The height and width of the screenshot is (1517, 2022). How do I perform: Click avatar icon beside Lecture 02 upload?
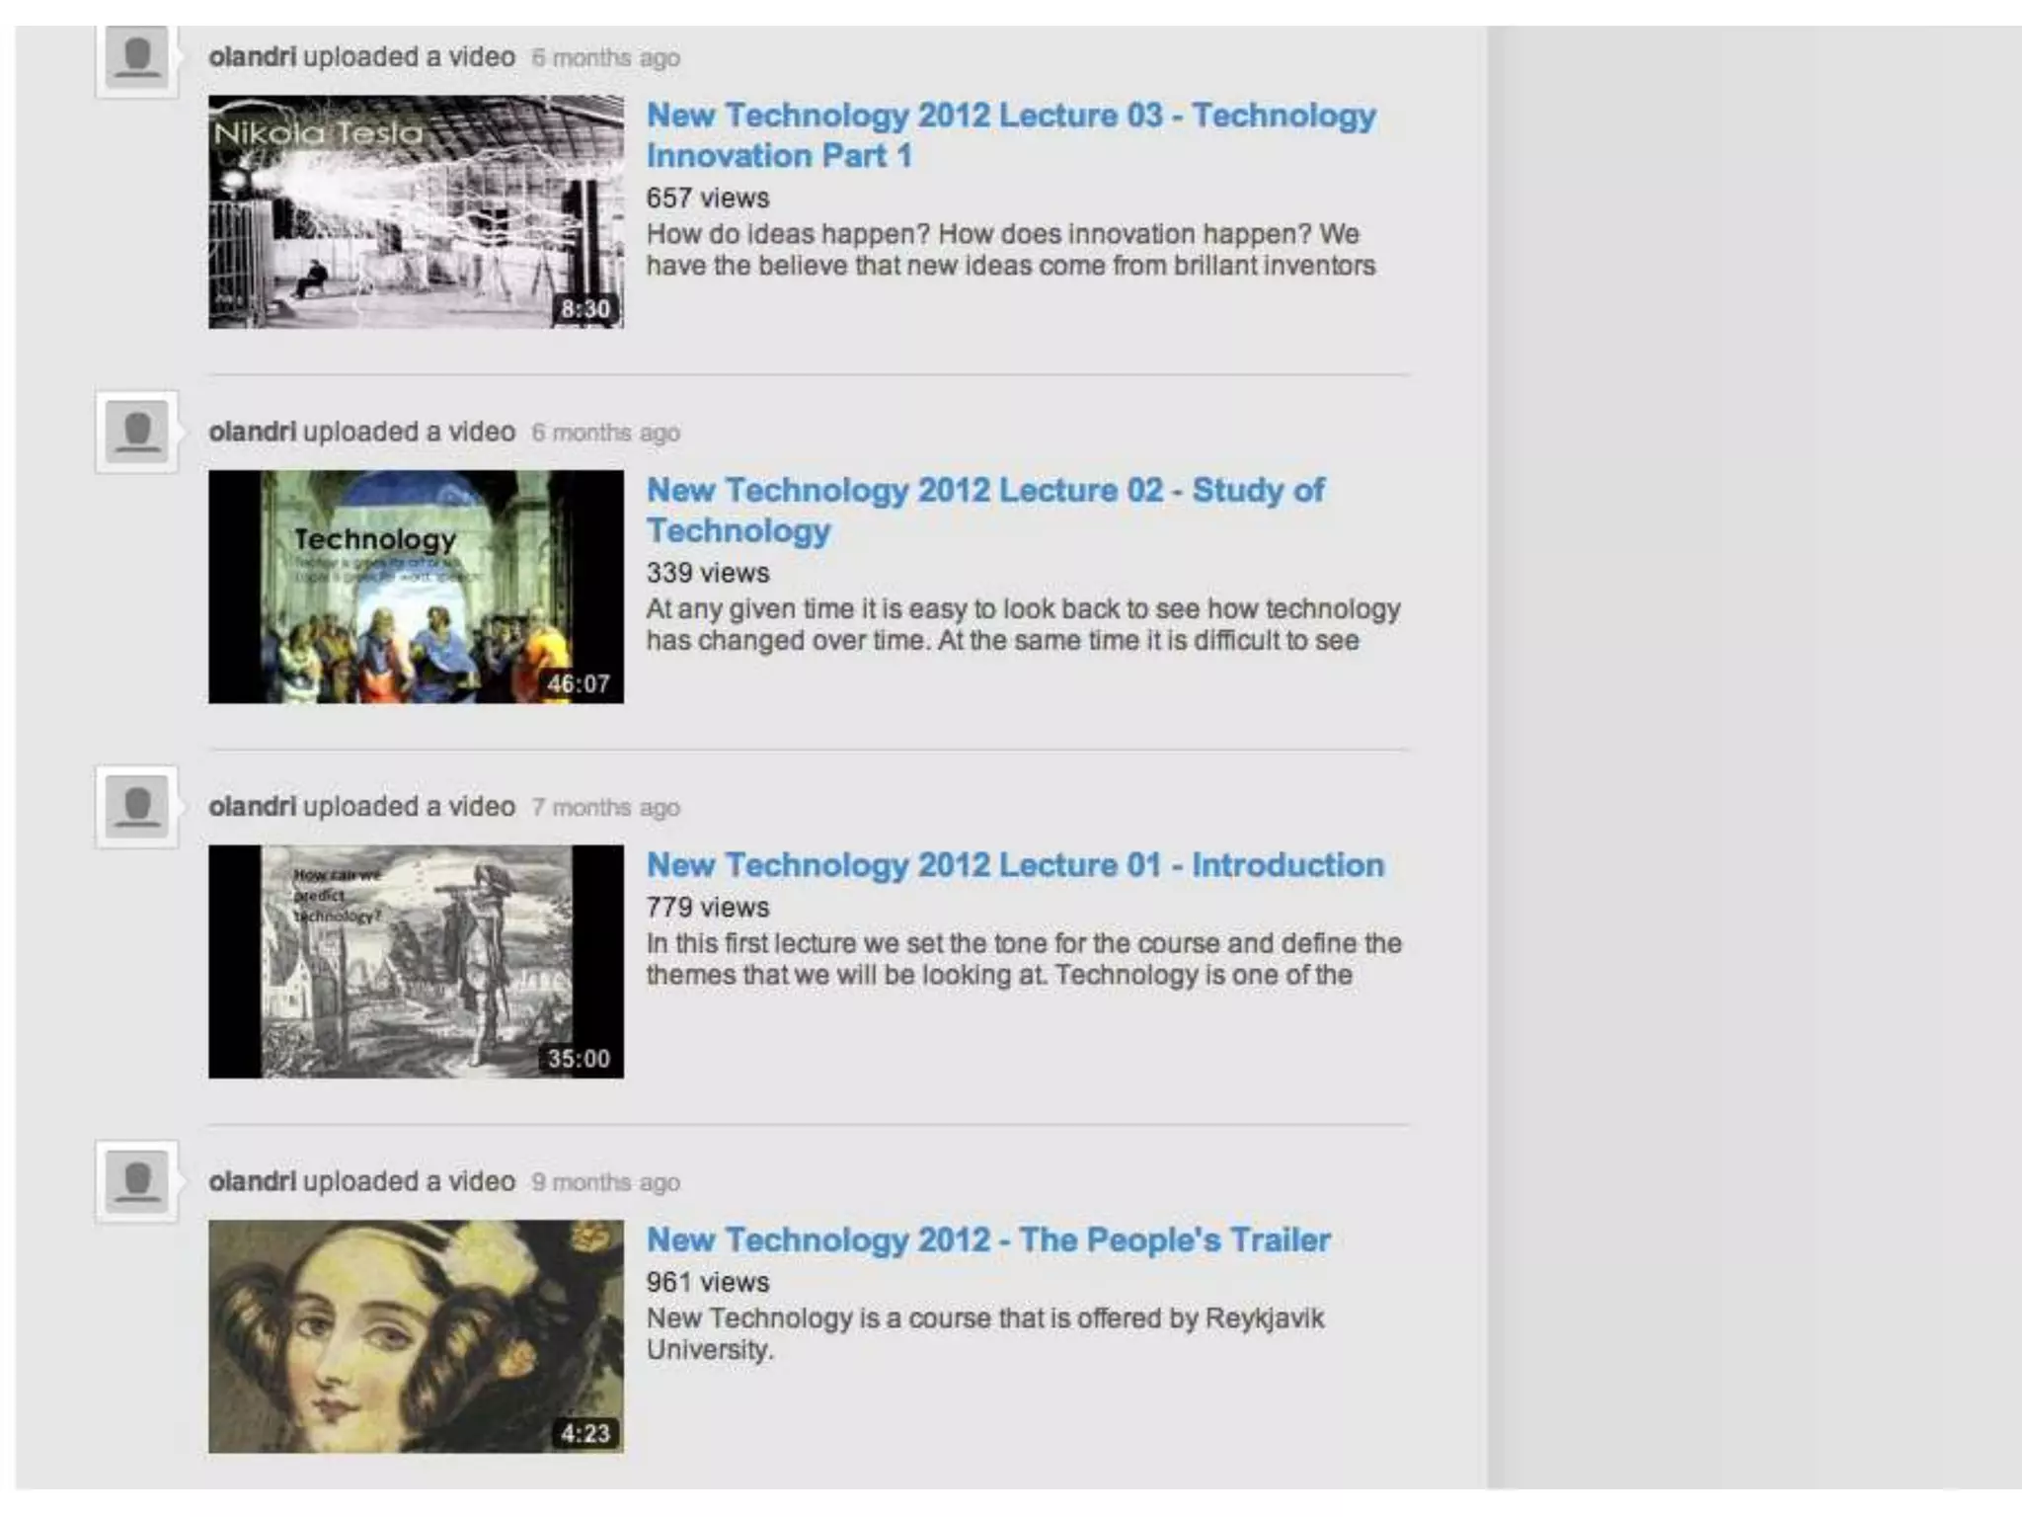[137, 433]
